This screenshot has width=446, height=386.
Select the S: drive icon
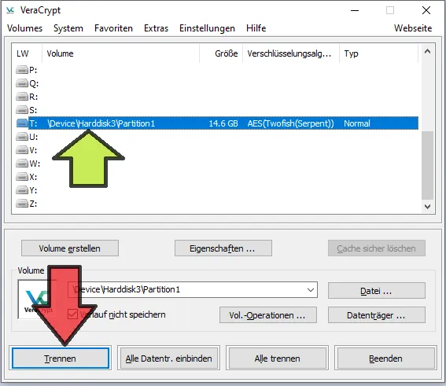[x=21, y=110]
